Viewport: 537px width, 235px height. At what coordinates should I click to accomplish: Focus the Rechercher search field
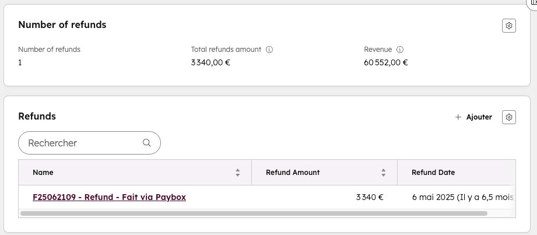pyautogui.click(x=82, y=143)
